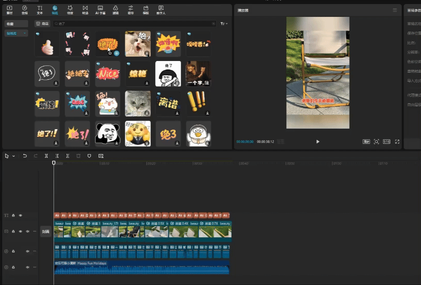This screenshot has width=421, height=285.
Task: Switch to the 音频 (audio) tab
Action: [25, 10]
